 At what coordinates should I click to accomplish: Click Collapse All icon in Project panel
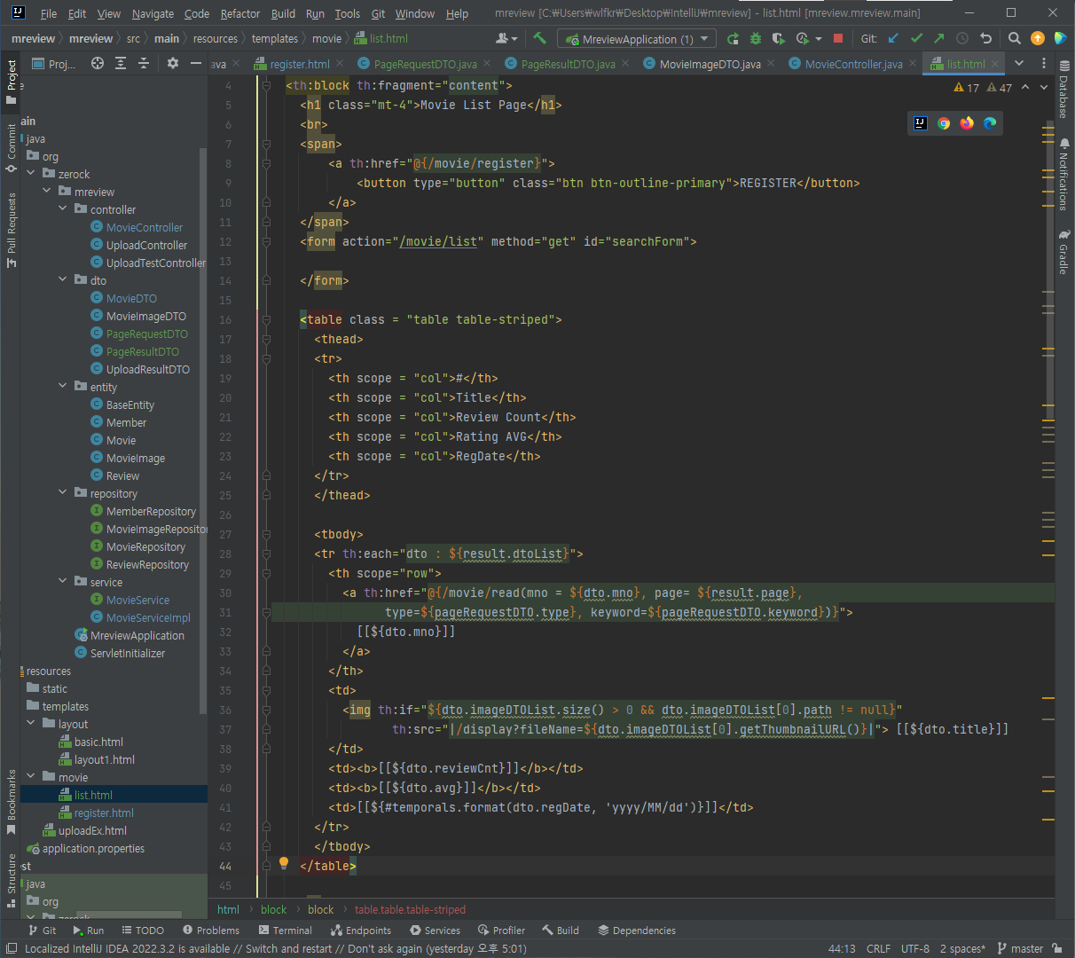pyautogui.click(x=144, y=63)
